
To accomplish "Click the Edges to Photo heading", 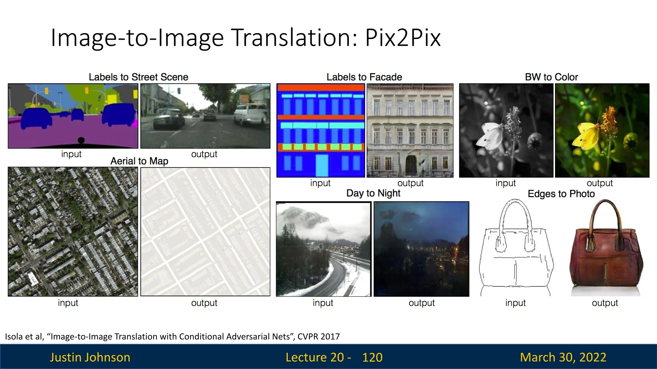I will tap(561, 194).
